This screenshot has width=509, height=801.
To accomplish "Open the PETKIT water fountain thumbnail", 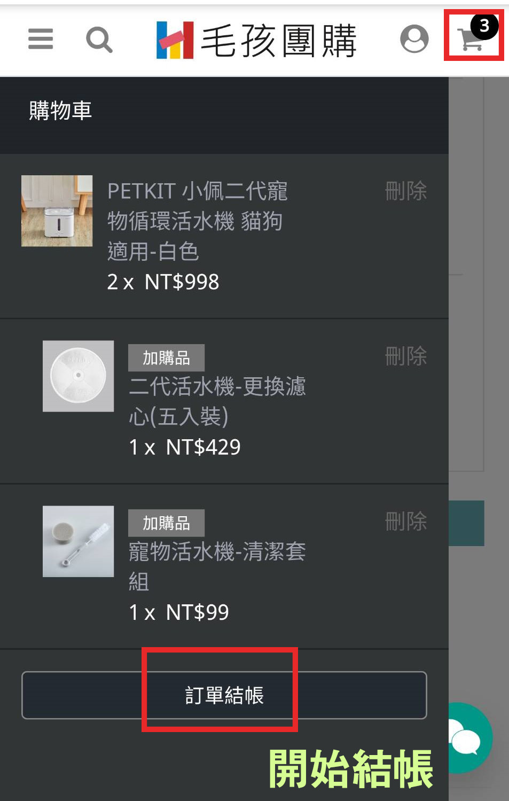I will [57, 211].
